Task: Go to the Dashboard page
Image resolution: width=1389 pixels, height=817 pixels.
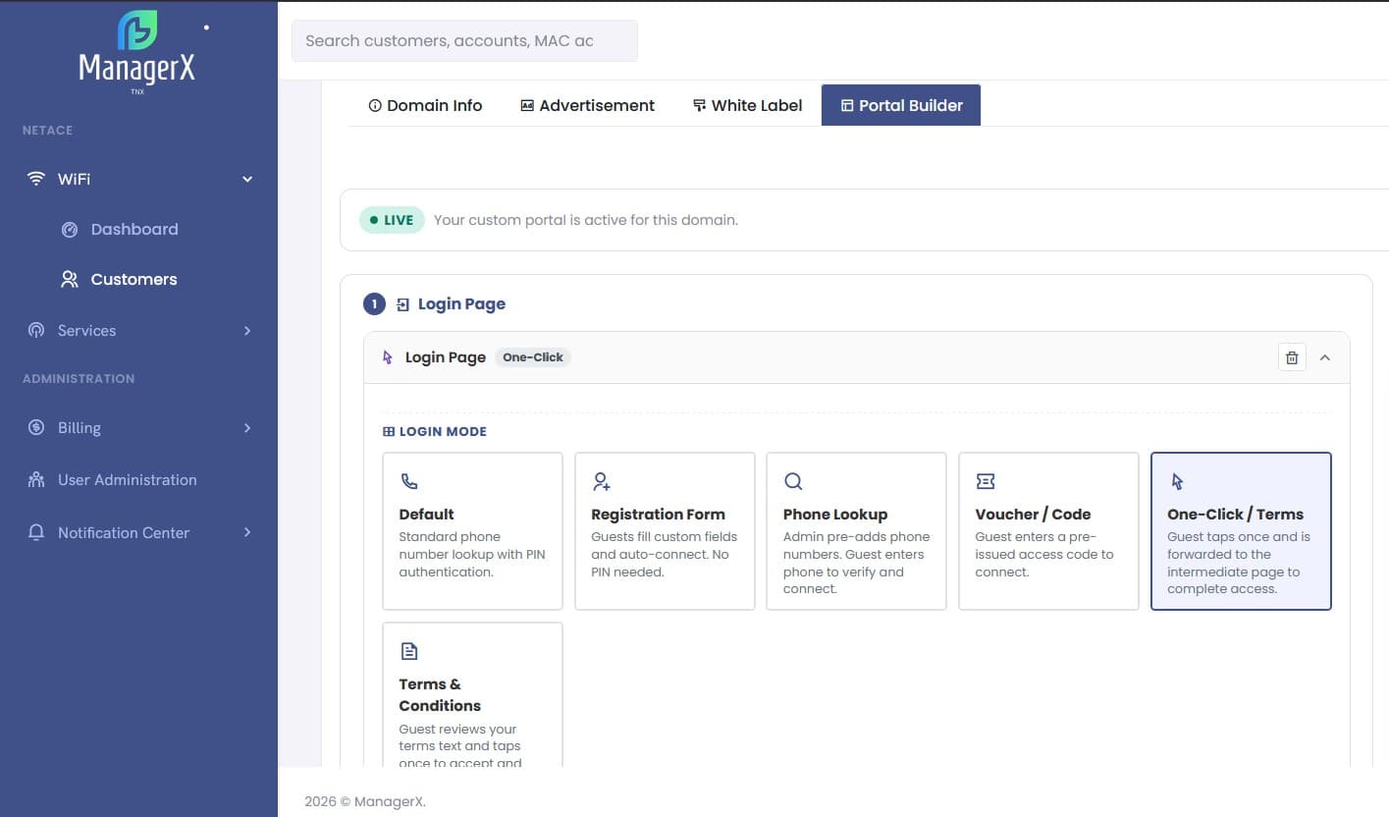Action: 134,230
